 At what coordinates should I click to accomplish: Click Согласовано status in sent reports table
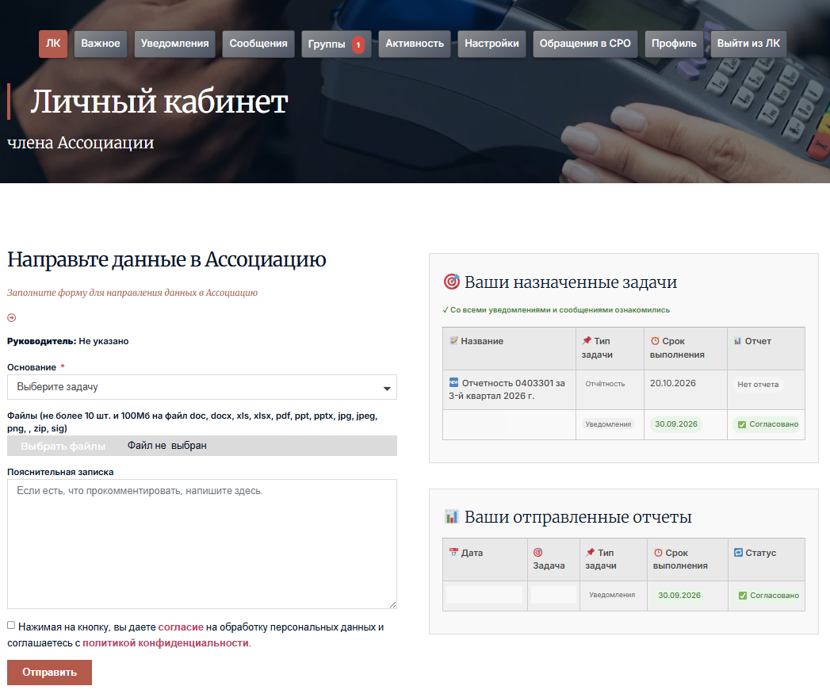click(x=769, y=595)
